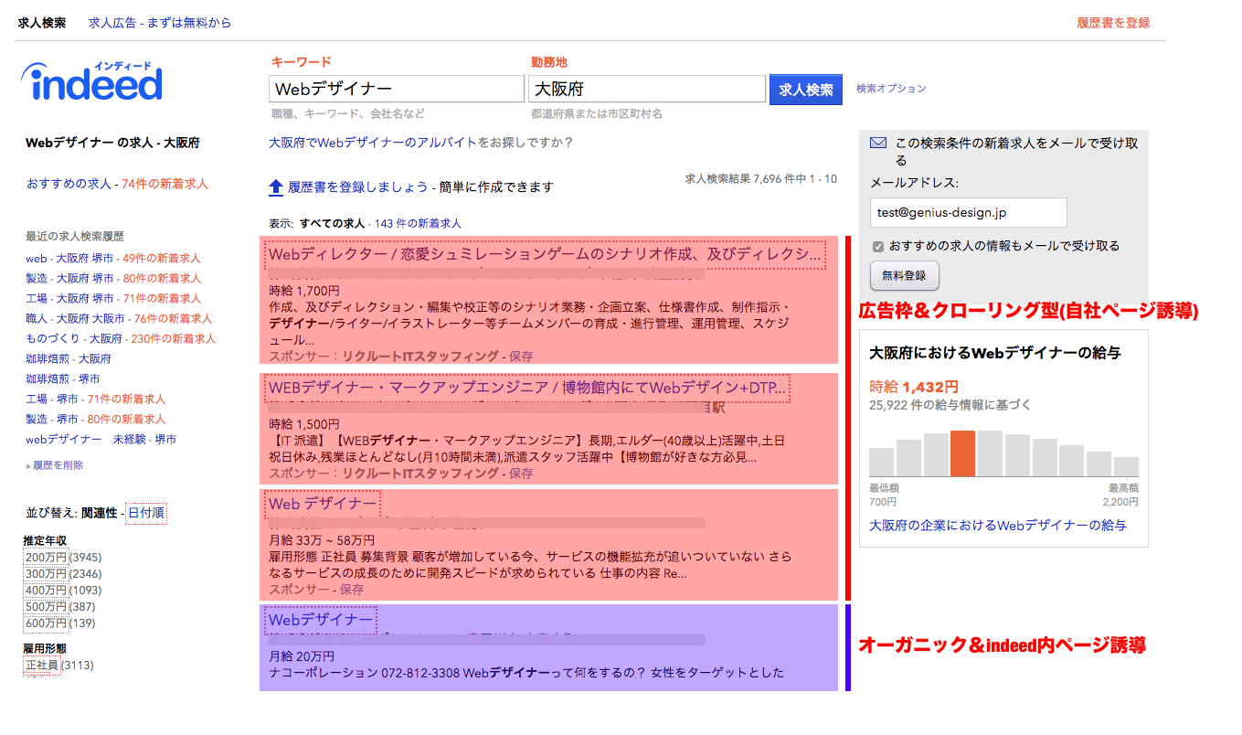1242x735 pixels.
Task: Click the envelope email alert icon
Action: tap(878, 143)
